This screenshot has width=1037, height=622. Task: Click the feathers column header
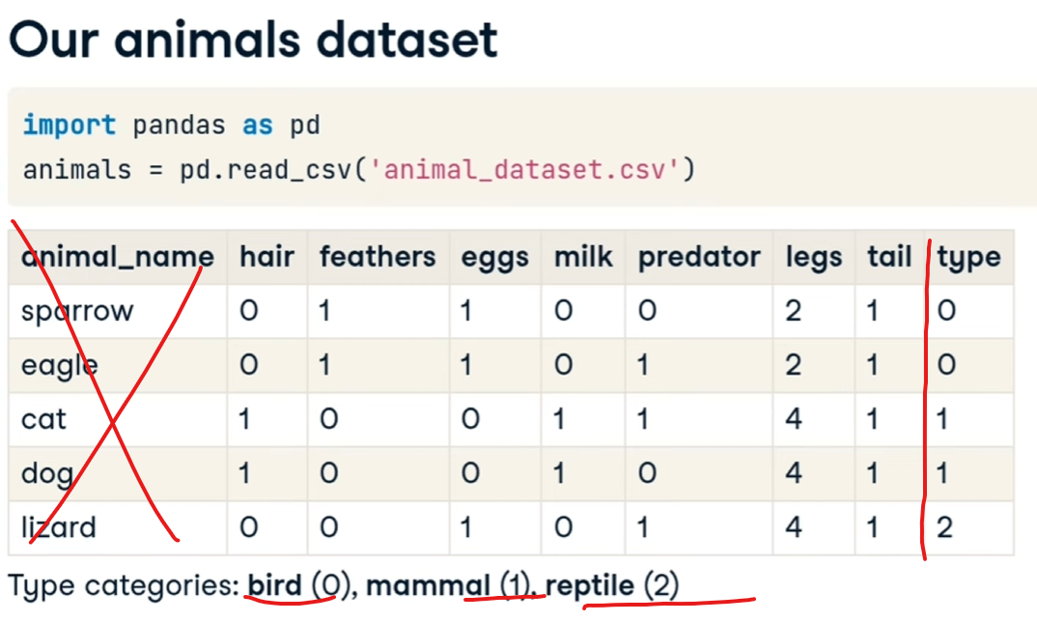(x=378, y=257)
